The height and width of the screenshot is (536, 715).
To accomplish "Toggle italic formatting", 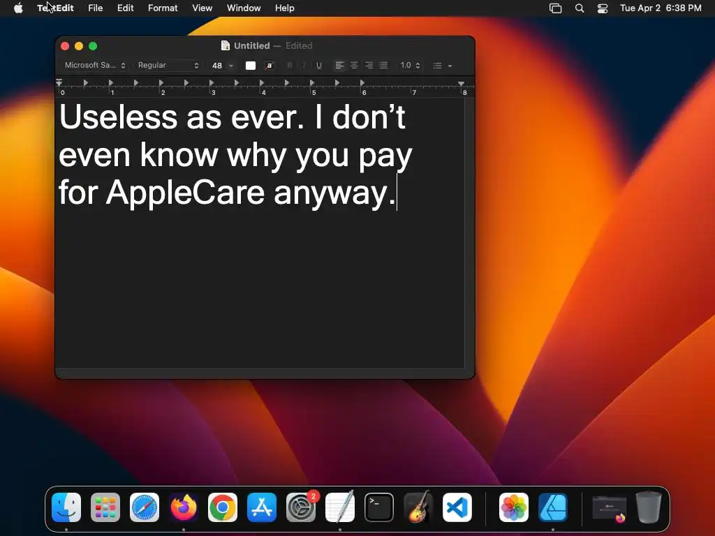I will (x=304, y=66).
